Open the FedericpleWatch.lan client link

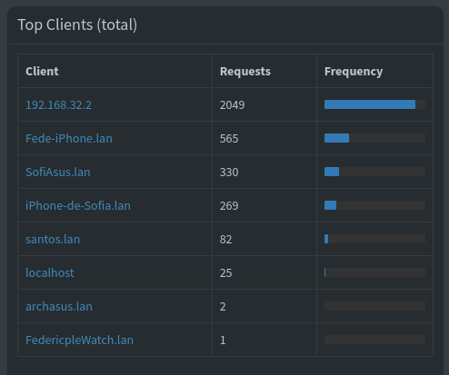(x=79, y=340)
